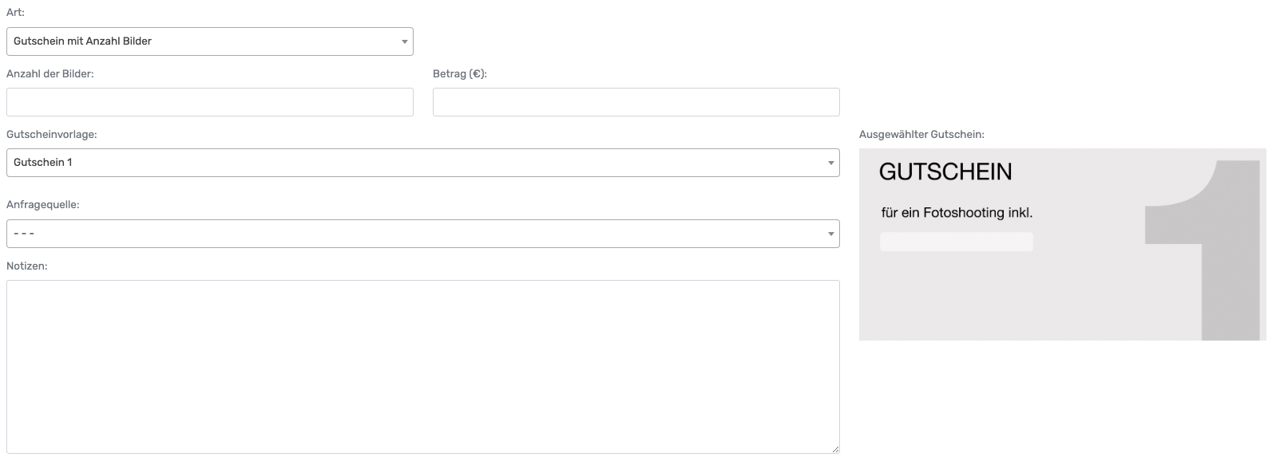Click the white placeholder box in voucher preview

pos(956,242)
